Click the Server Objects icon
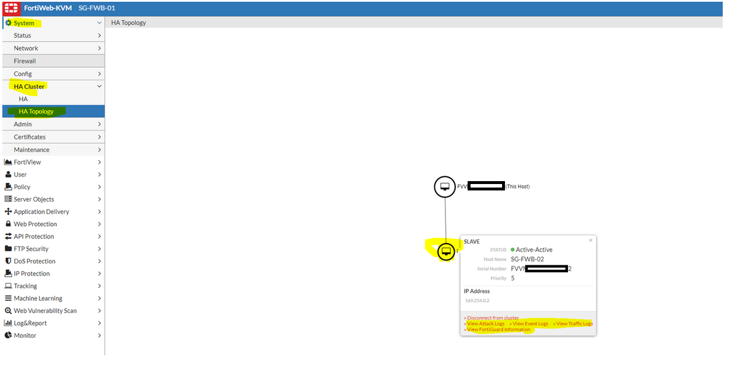Viewport: 749px width, 385px height. tap(8, 199)
